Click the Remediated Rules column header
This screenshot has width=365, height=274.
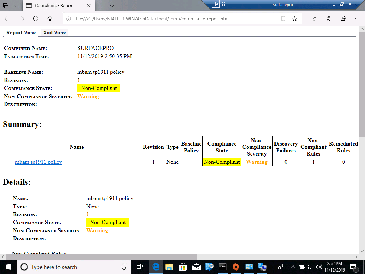[x=343, y=147]
